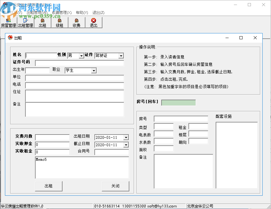Image resolution: width=271 pixels, height=209 pixels.
Task: Expand the 证件 type dropdown
Action: (x=121, y=56)
